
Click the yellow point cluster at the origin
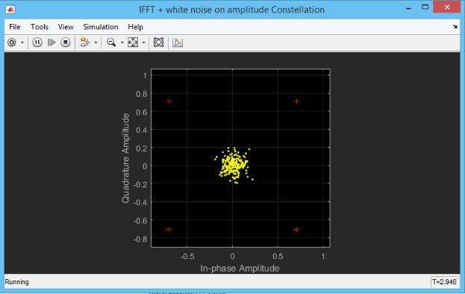pyautogui.click(x=234, y=166)
